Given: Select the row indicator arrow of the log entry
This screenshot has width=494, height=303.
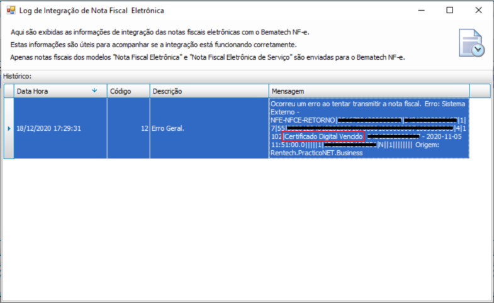Looking at the screenshot, I should point(9,128).
